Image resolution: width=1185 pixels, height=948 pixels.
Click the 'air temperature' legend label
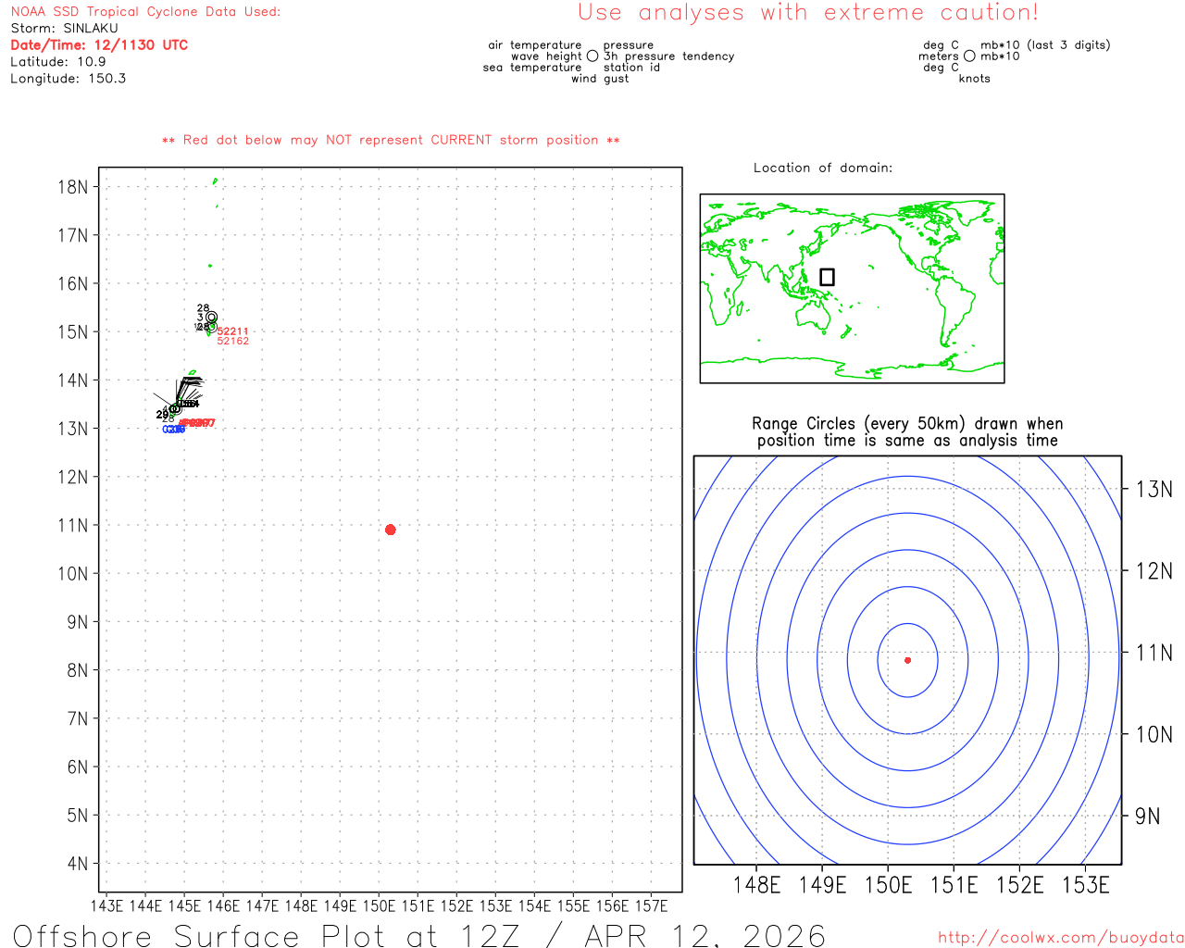point(535,45)
